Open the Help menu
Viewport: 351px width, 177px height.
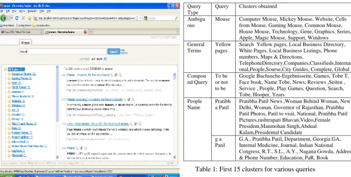point(48,11)
